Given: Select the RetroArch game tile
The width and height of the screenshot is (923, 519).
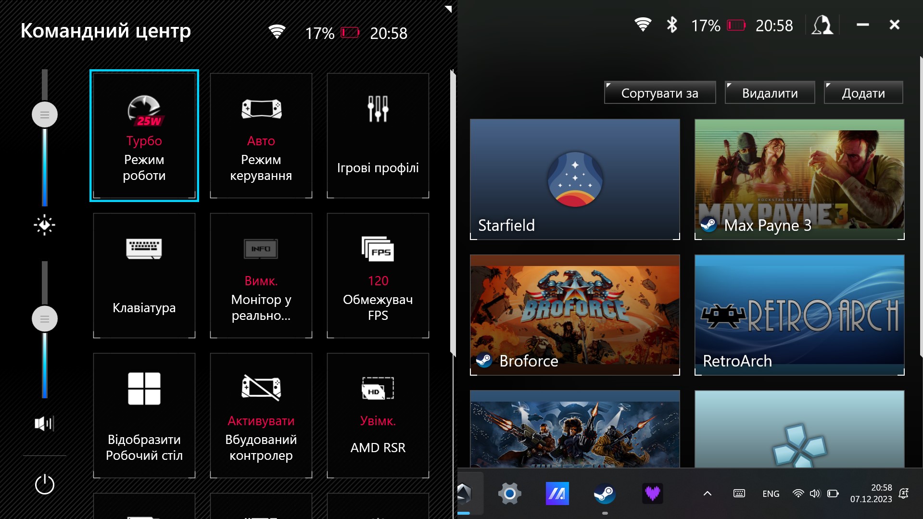Looking at the screenshot, I should pyautogui.click(x=799, y=315).
